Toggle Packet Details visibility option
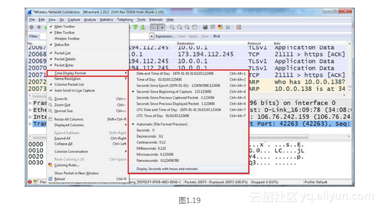 click(88, 59)
